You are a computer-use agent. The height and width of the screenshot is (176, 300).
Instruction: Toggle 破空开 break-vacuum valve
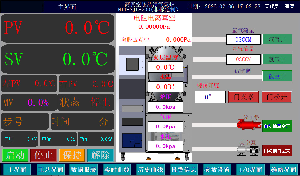pyautogui.click(x=277, y=76)
